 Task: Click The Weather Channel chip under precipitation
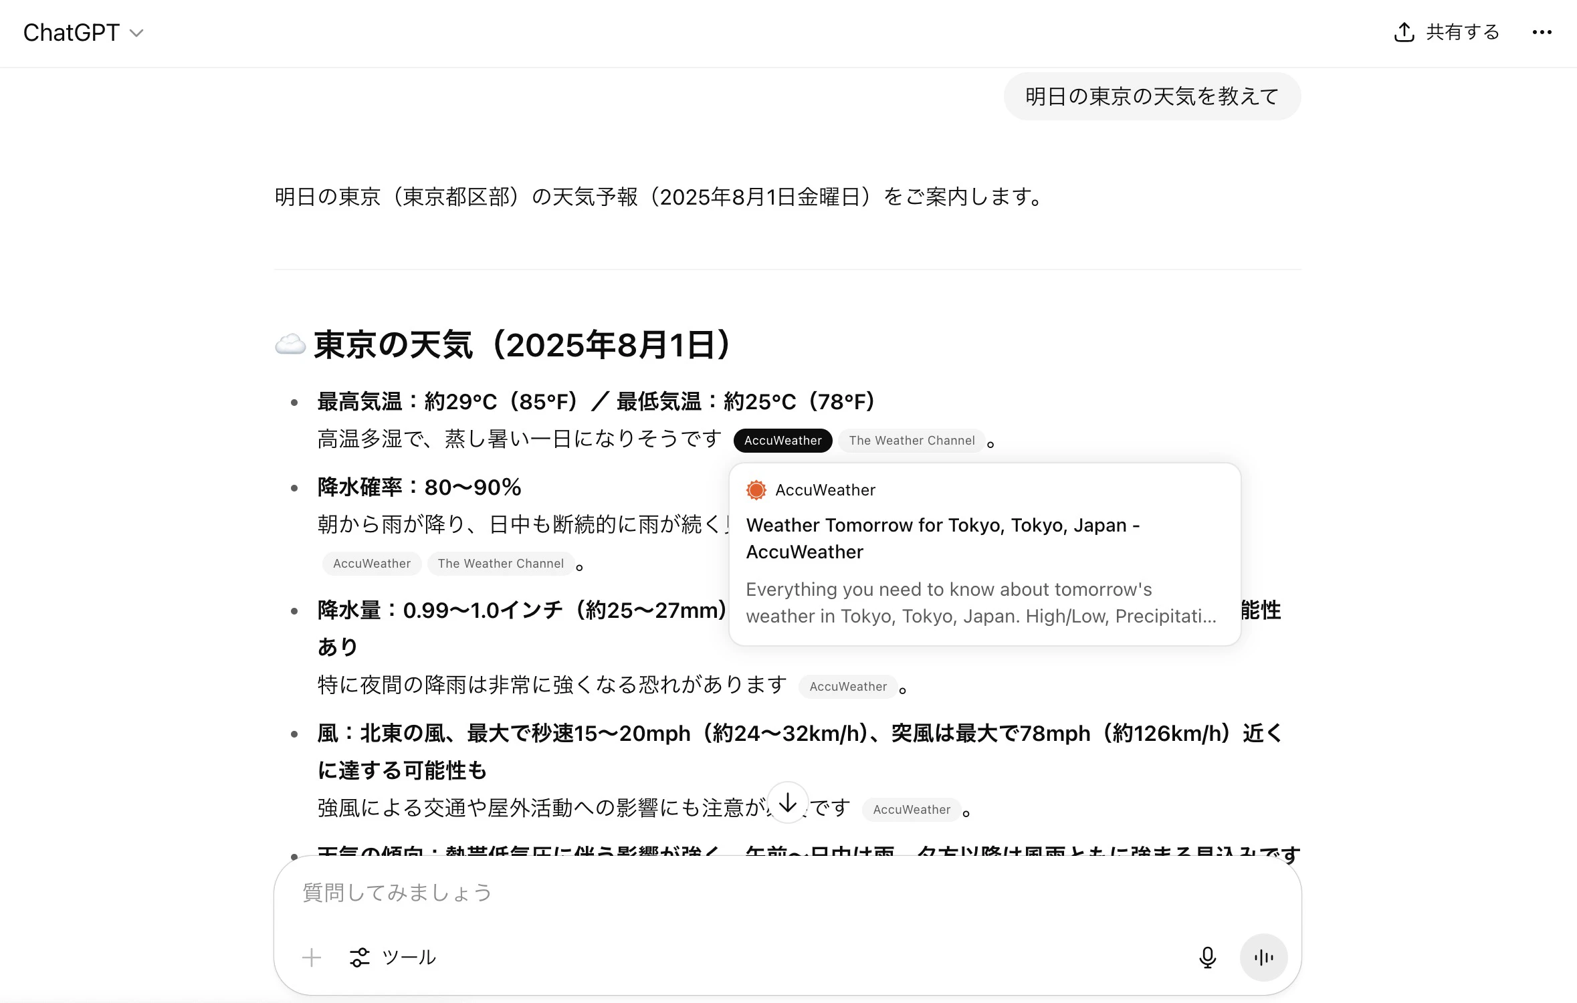tap(500, 564)
